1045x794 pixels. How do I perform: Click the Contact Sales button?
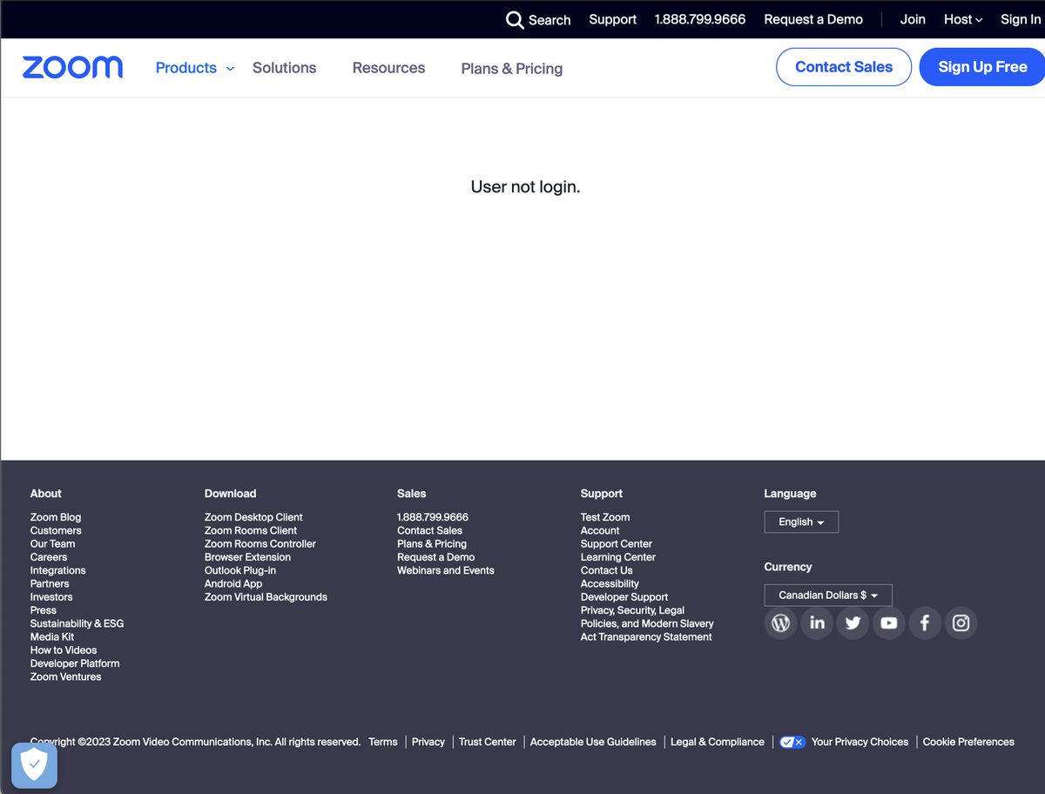844,67
